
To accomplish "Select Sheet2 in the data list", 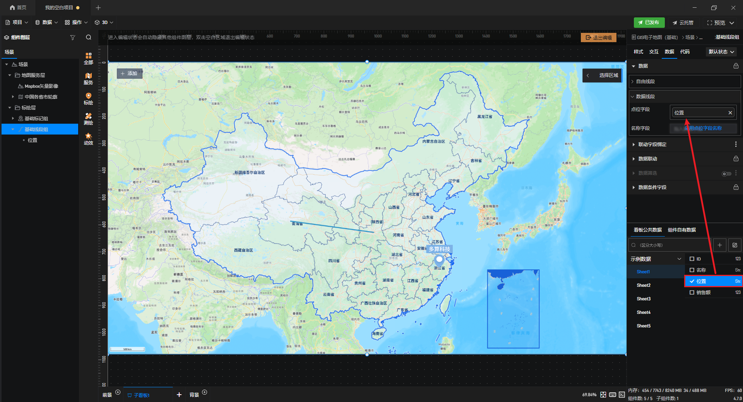I will [644, 285].
